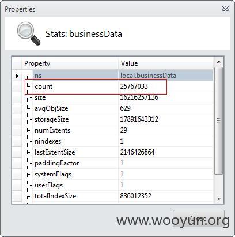The width and height of the screenshot is (235, 237).
Task: Click the storageSize value 17891643312
Action: 139,119
